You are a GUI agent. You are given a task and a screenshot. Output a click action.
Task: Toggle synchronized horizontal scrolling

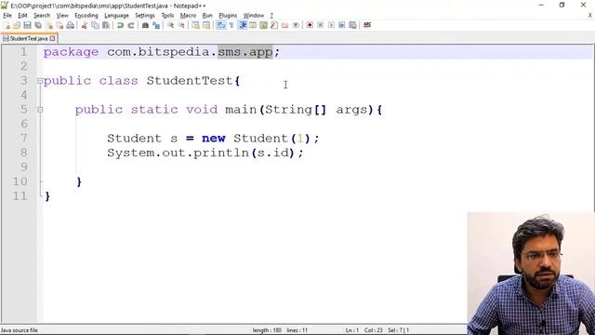pyautogui.click(x=206, y=25)
